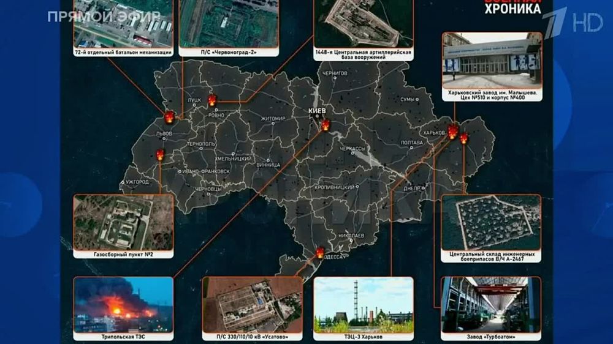Click the left fire icon near Харьков
This screenshot has height=344, width=613.
452,131
